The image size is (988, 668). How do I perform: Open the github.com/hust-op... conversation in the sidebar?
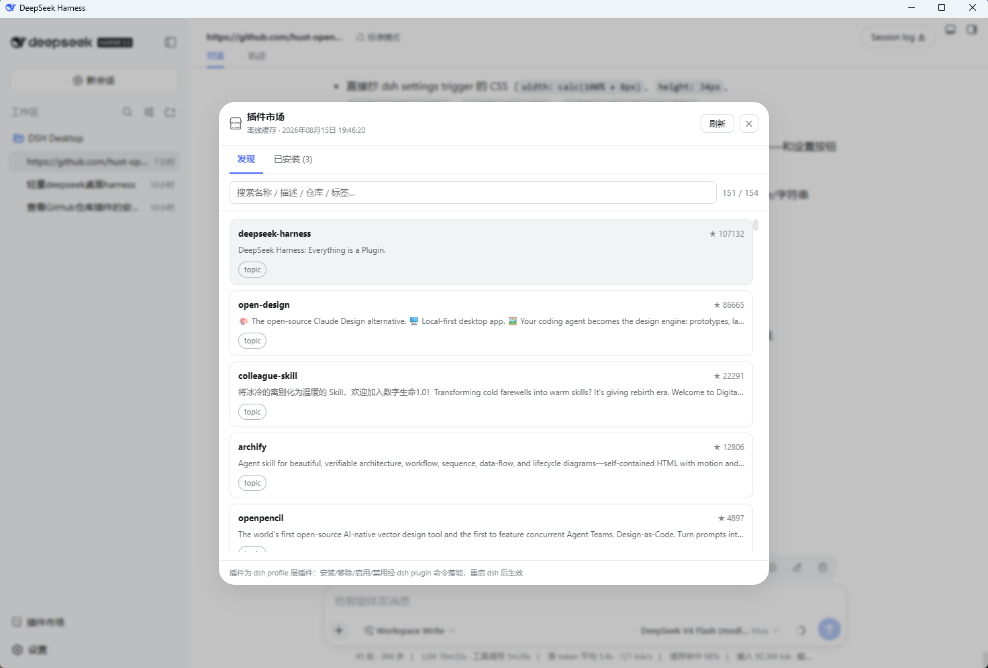[x=94, y=162]
